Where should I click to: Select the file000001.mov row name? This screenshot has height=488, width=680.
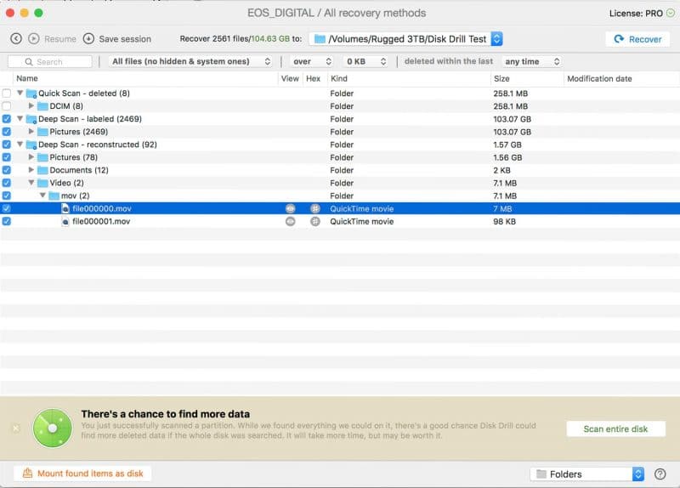click(x=101, y=221)
